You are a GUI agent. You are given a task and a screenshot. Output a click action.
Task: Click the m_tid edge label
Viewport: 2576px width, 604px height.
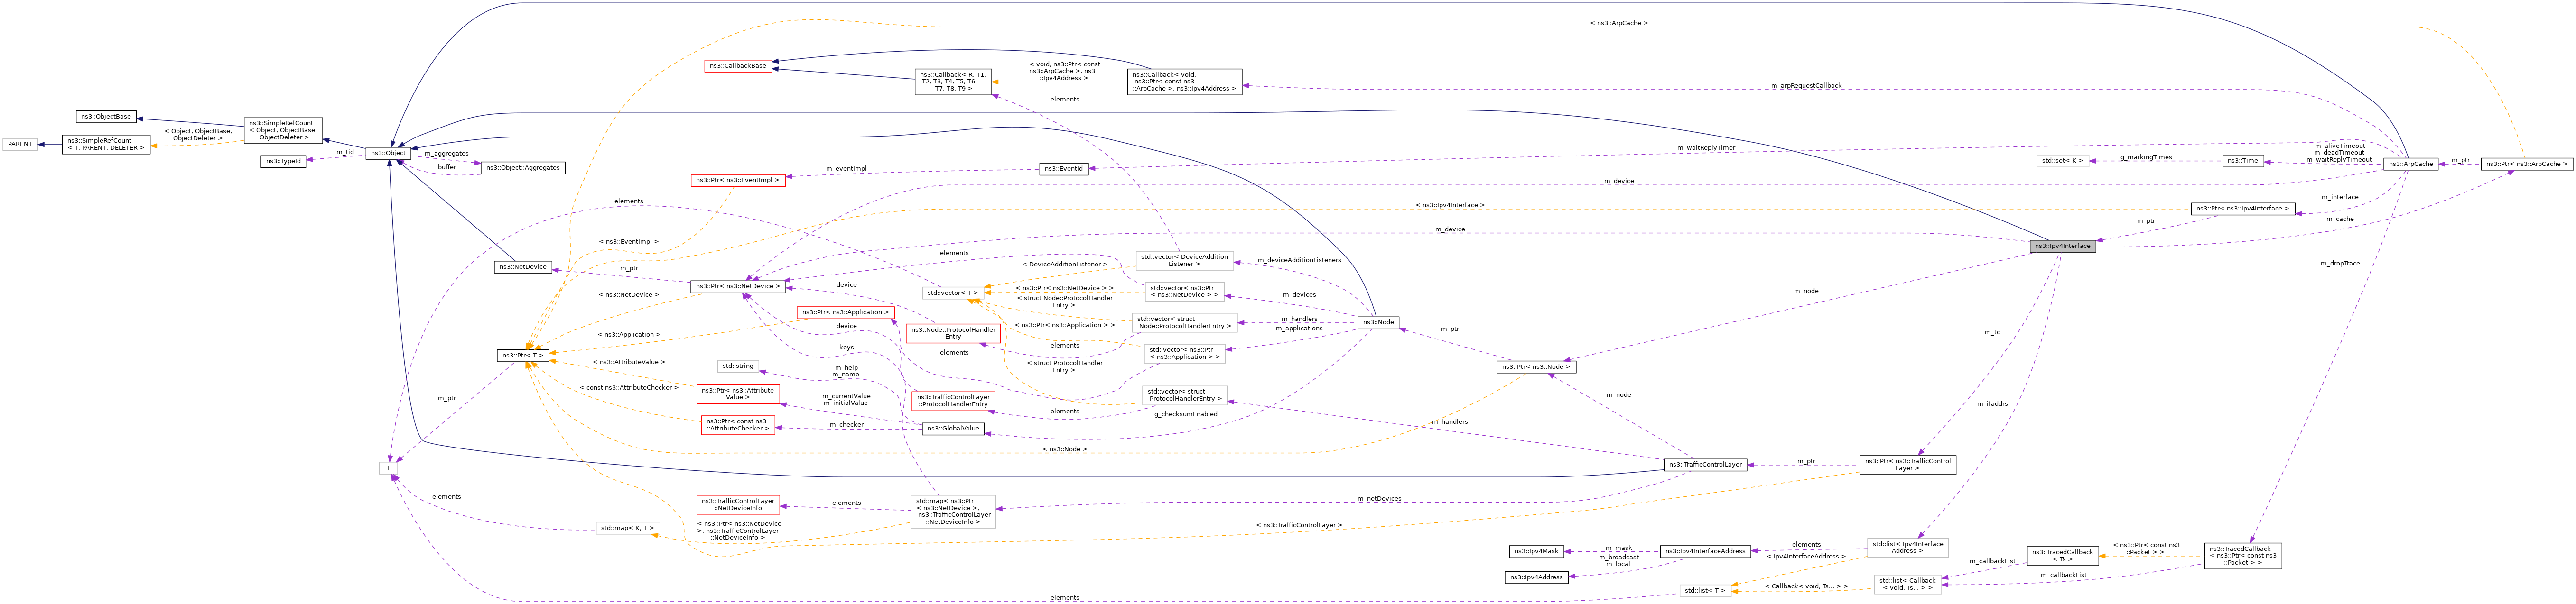345,152
